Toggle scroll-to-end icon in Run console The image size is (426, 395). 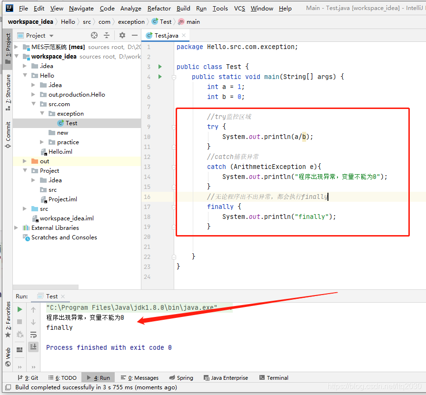[x=33, y=347]
